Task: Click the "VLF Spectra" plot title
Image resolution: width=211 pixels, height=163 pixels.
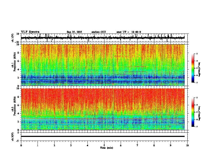Action: tap(30, 32)
